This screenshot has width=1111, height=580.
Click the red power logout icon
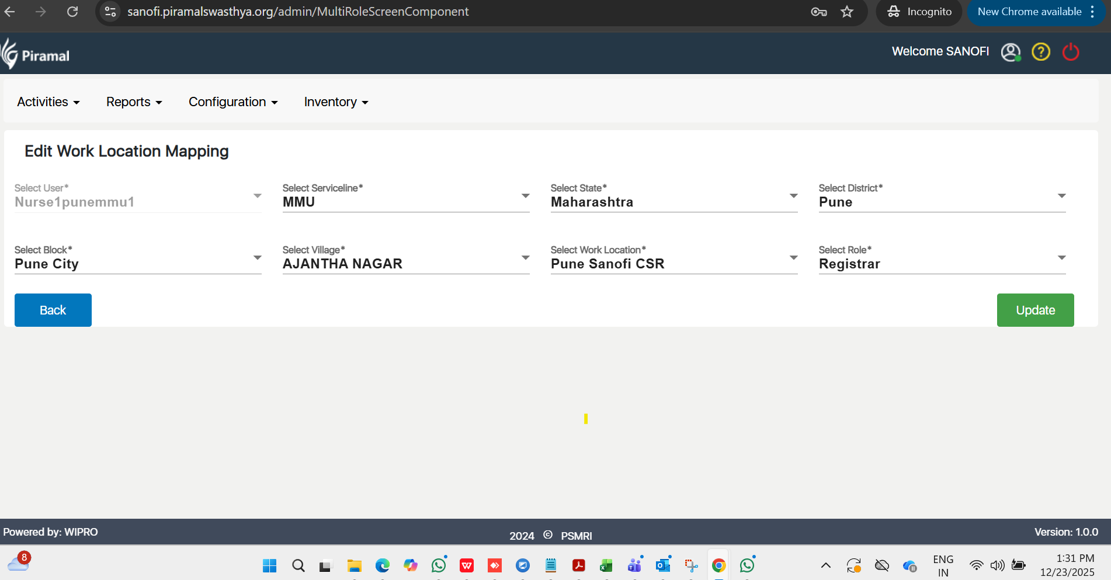pos(1070,52)
